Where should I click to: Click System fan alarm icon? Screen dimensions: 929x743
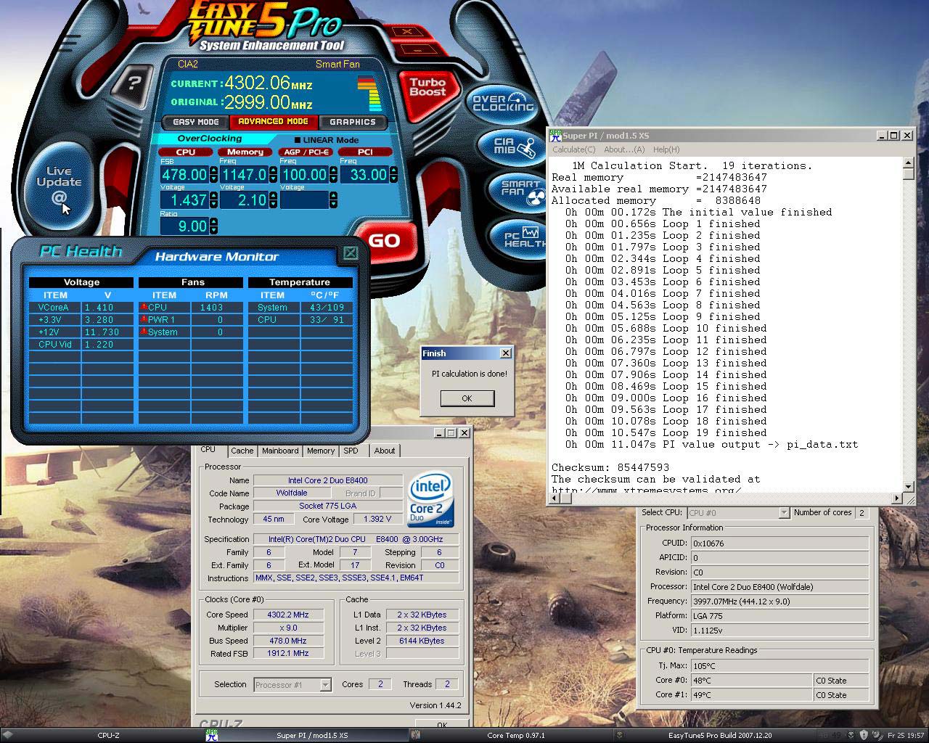(x=144, y=332)
